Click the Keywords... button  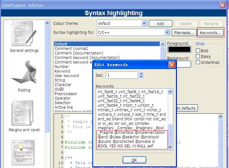point(210,33)
